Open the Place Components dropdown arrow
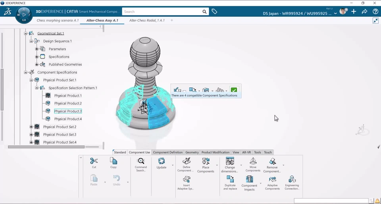This screenshot has width=381, height=204. pyautogui.click(x=217, y=165)
